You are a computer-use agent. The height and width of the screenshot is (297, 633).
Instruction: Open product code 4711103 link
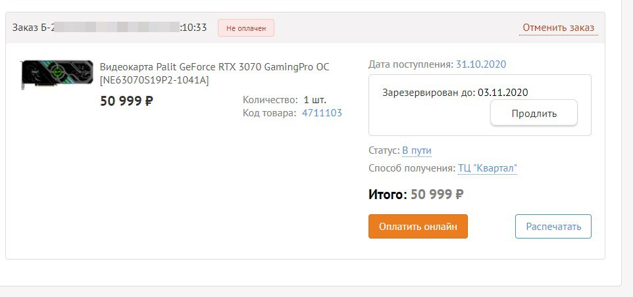tap(322, 113)
